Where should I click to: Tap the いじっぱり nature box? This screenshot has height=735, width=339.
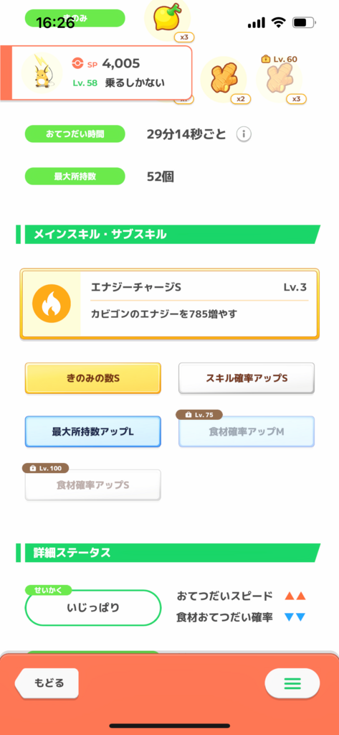[x=92, y=608]
